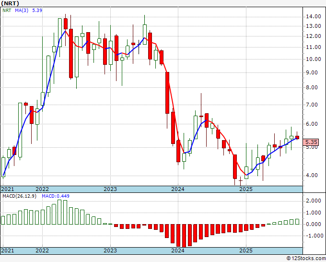Select the 12.00 price axis label
Screen dimensions: 326x262
[x=314, y=36]
